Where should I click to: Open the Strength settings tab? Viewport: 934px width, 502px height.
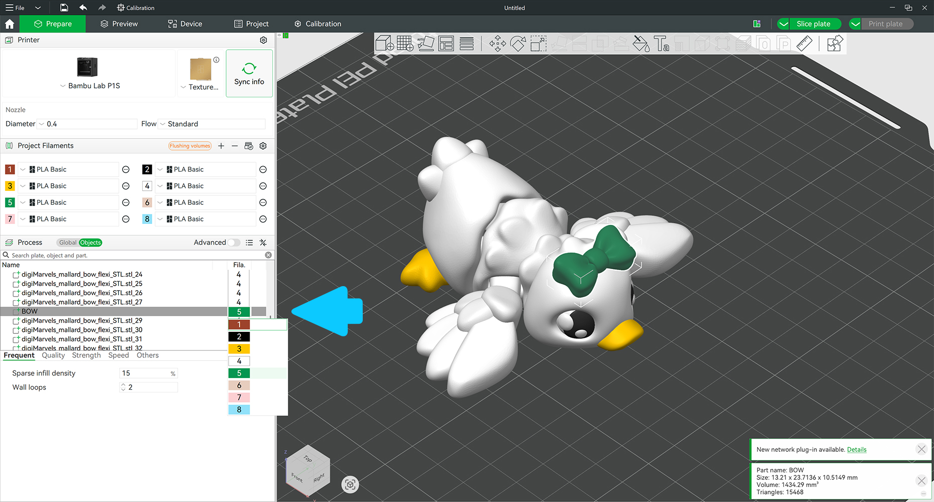tap(86, 355)
